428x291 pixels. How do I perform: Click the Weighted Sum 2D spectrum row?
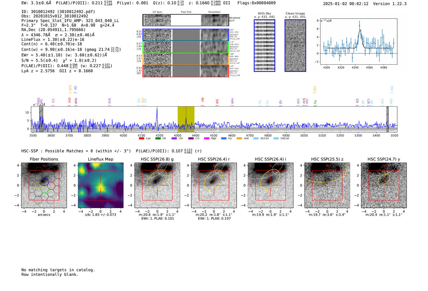point(186,20)
